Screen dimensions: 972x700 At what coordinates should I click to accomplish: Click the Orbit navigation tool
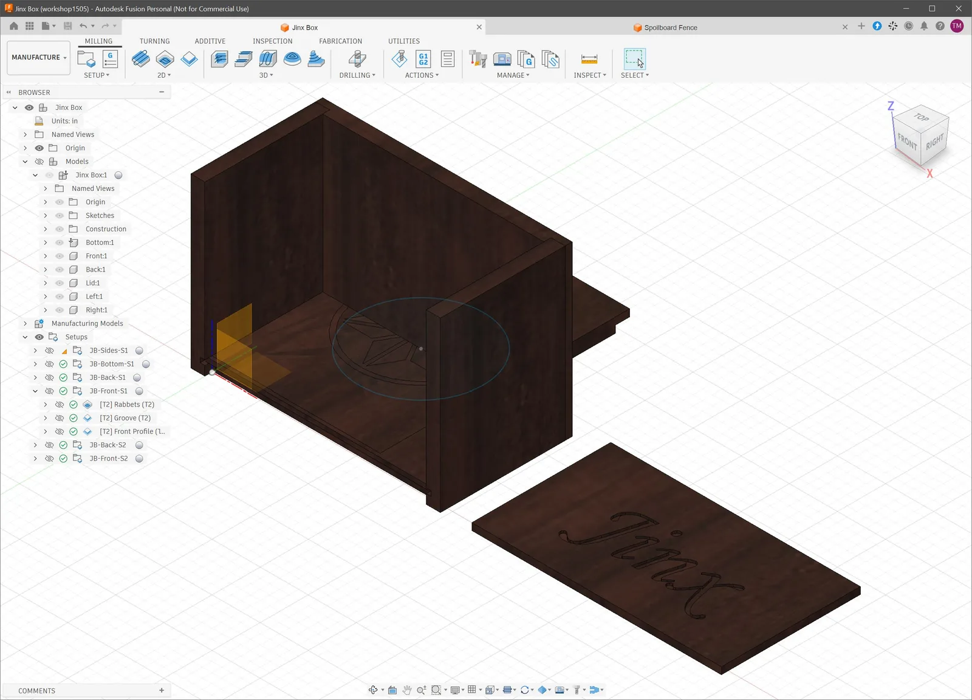pyautogui.click(x=373, y=690)
